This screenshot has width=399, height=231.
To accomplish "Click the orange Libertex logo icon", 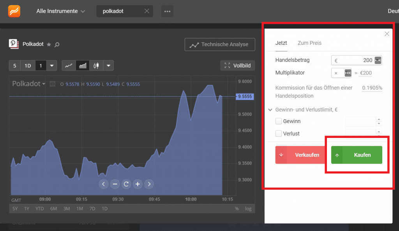I will coord(14,11).
